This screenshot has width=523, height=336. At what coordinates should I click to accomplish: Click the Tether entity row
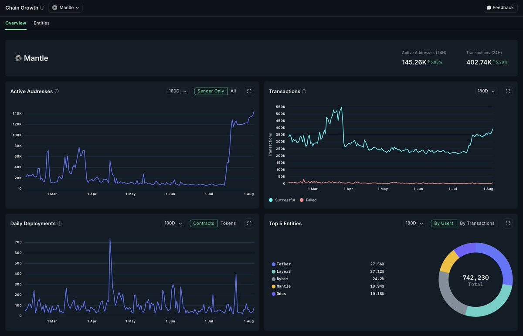[328, 264]
